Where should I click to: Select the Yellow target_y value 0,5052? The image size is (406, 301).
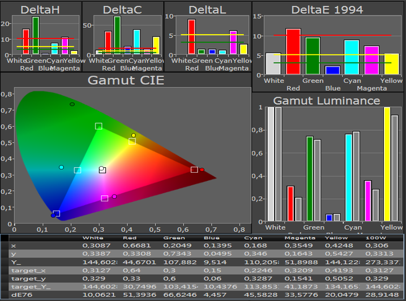point(339,279)
